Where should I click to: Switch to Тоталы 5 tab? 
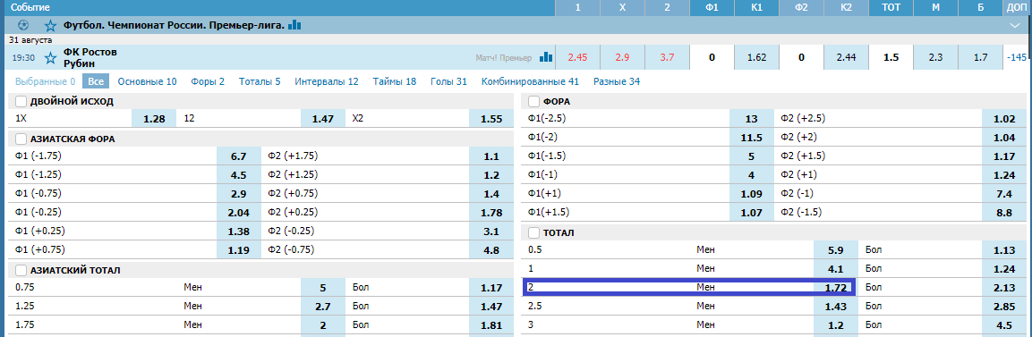(x=260, y=82)
